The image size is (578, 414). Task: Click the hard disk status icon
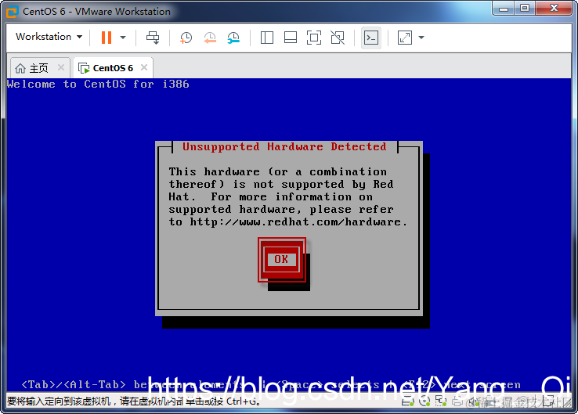tap(408, 401)
